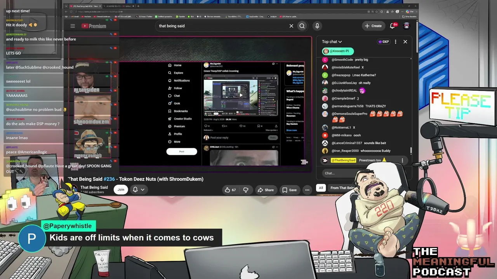This screenshot has width=497, height=279.
Task: Play the embedded tweet video
Action: click(241, 95)
